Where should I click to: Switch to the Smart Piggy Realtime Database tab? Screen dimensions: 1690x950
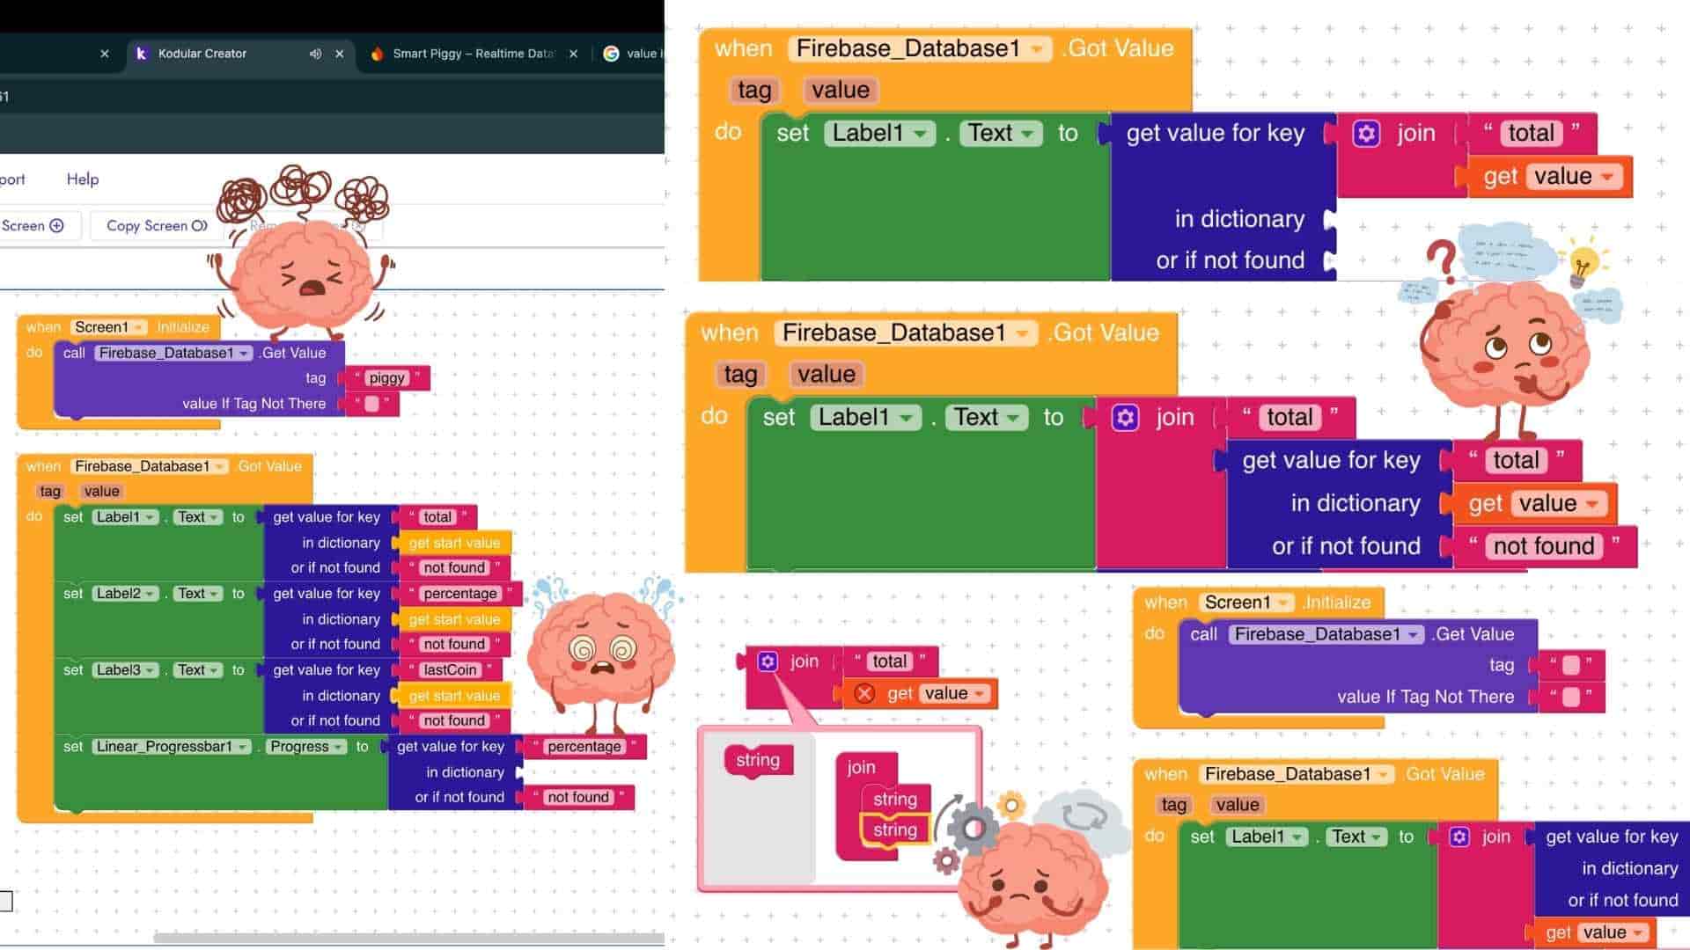[x=474, y=54]
